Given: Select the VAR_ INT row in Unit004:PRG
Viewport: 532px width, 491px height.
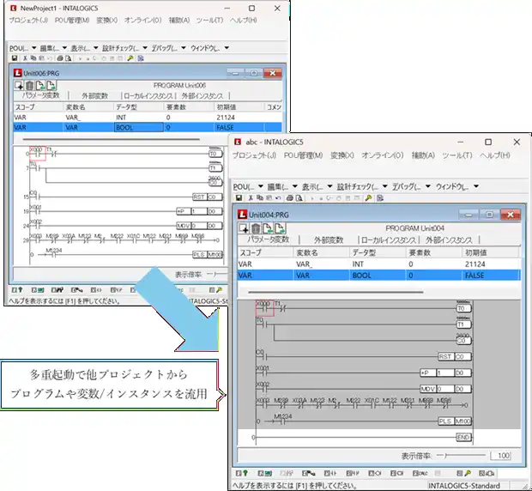Looking at the screenshot, I should point(378,264).
